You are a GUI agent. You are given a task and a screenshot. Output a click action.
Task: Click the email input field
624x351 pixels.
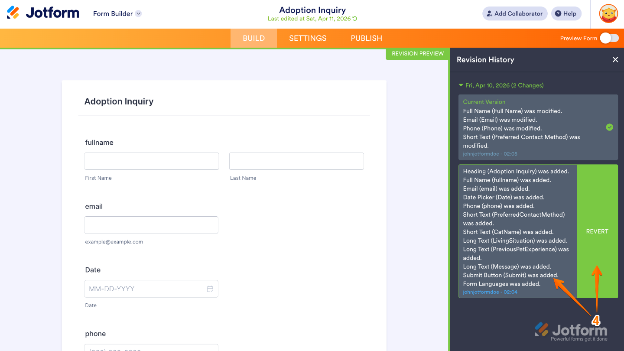pyautogui.click(x=151, y=224)
